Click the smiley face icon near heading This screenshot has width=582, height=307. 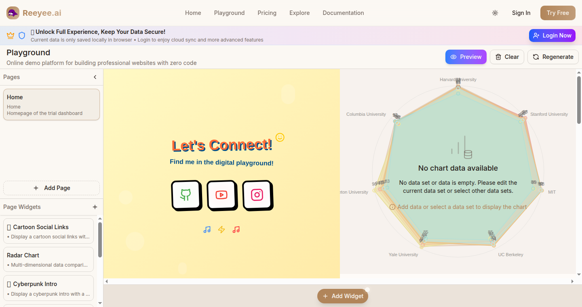pos(280,137)
